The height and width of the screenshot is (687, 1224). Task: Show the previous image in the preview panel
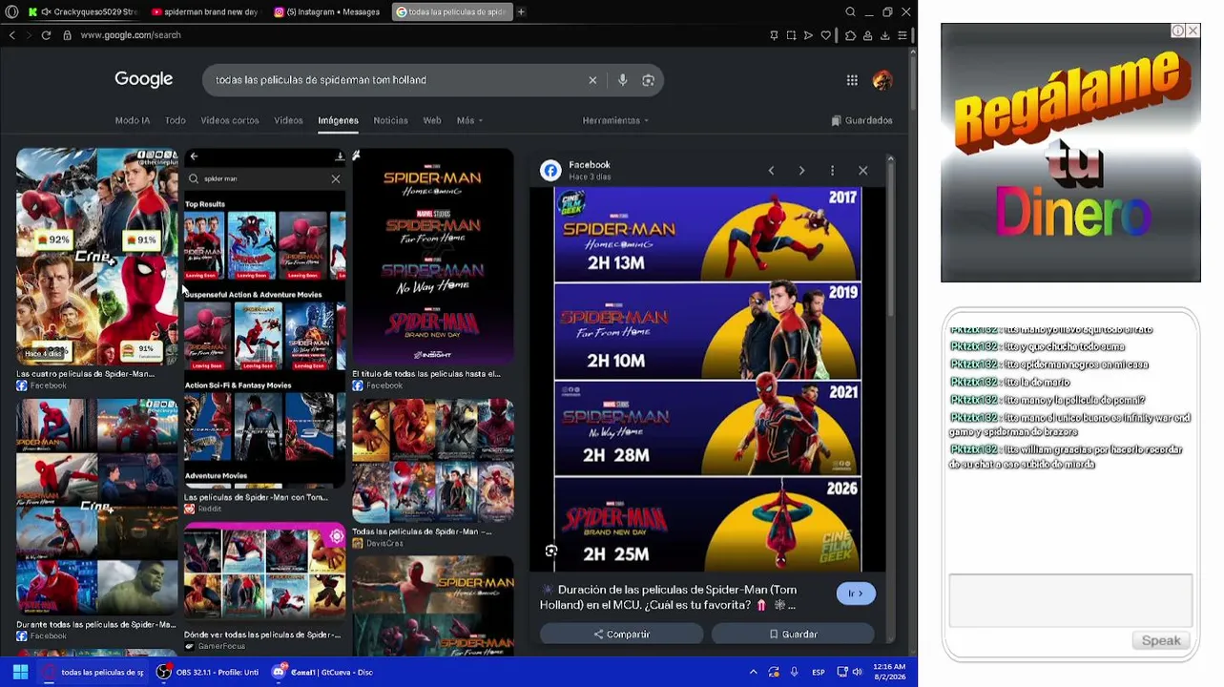[x=771, y=171]
